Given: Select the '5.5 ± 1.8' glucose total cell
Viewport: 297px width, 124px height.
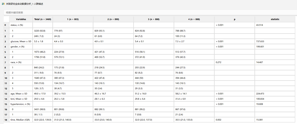Looking at the screenshot, I should pyautogui.click(x=43, y=41).
